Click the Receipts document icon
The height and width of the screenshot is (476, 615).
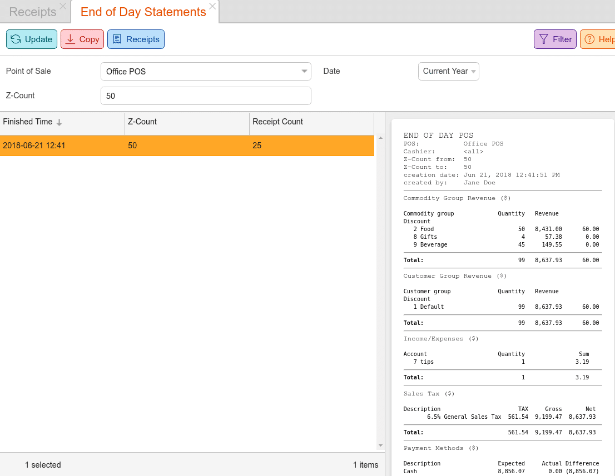pyautogui.click(x=117, y=39)
